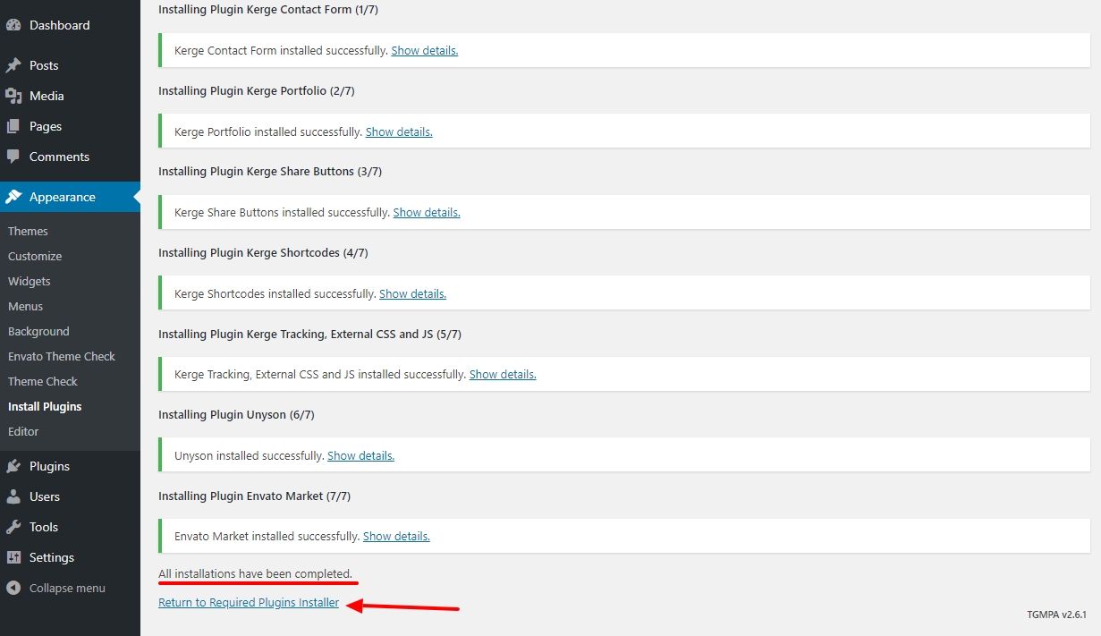
Task: Return to Required Plugins Installer
Action: pos(249,603)
